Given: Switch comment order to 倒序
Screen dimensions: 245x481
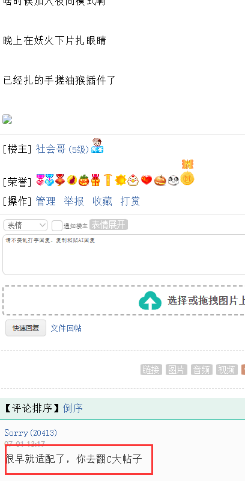Looking at the screenshot, I should pyautogui.click(x=73, y=408).
